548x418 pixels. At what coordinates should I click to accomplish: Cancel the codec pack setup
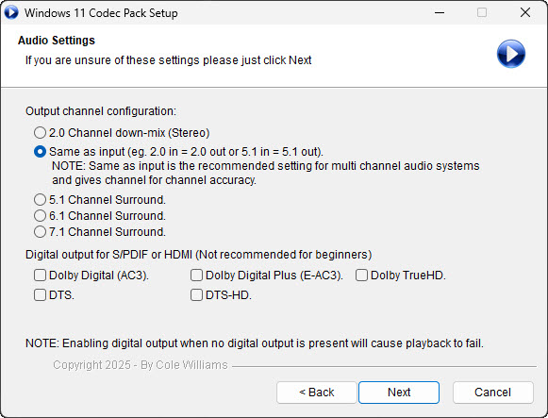click(492, 393)
